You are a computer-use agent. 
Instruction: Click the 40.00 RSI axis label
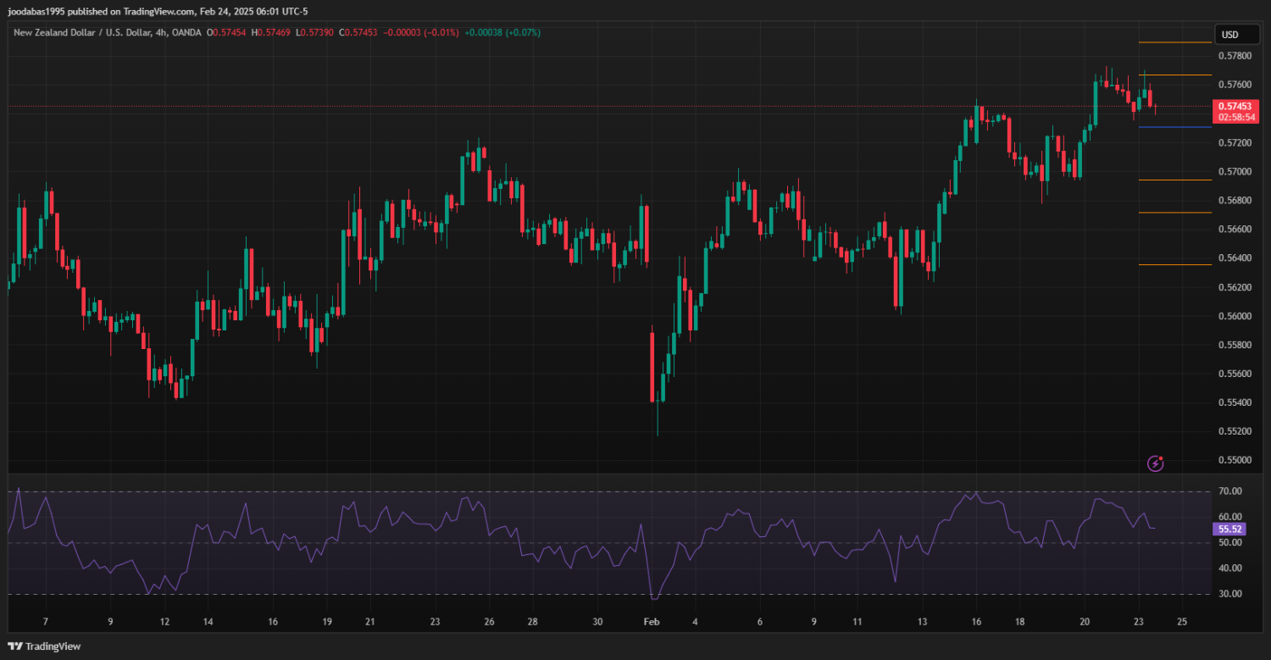(x=1230, y=568)
